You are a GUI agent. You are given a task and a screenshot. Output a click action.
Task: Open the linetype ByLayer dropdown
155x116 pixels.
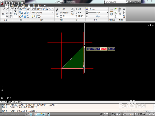pos(98,16)
